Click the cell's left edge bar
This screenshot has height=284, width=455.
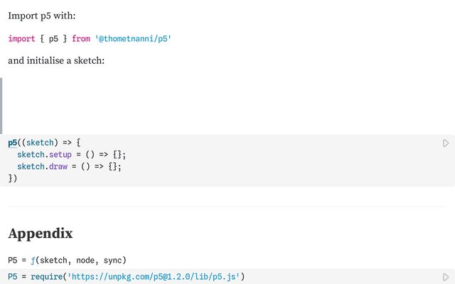1,105
